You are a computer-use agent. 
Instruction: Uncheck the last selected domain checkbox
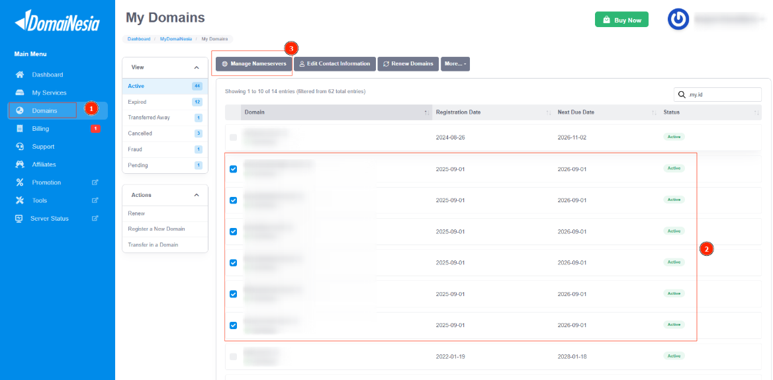(x=233, y=325)
